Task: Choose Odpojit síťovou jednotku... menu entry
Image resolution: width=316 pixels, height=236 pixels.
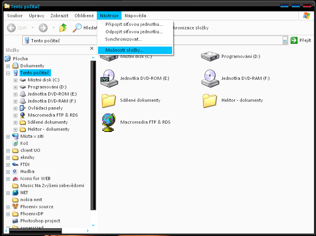Action: tap(135, 32)
